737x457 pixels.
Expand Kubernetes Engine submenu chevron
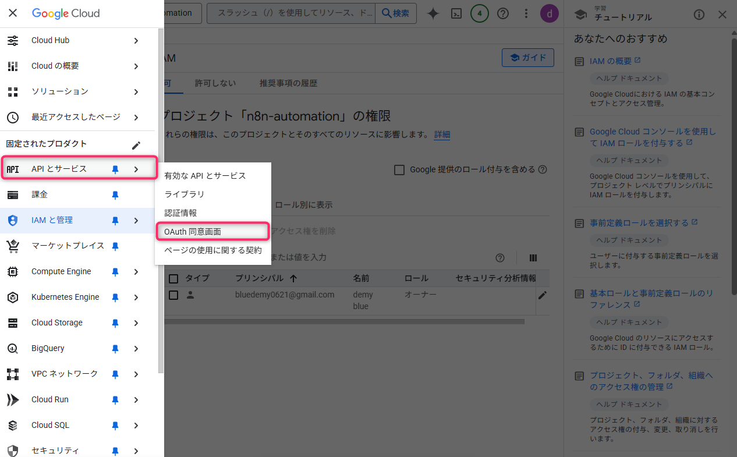point(136,297)
